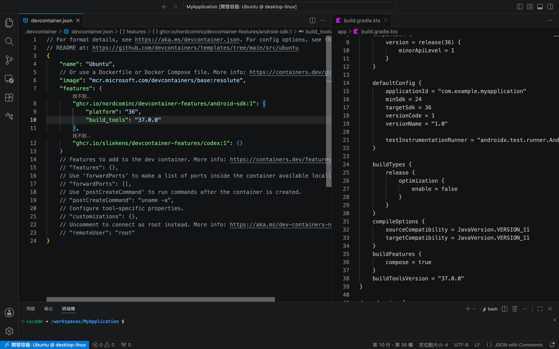Toggle primary sidebar layout icon

pyautogui.click(x=520, y=7)
